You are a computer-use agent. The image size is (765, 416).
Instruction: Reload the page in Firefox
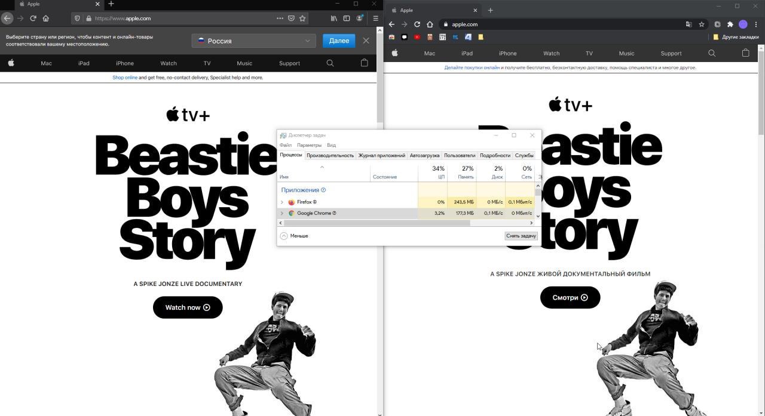point(33,19)
